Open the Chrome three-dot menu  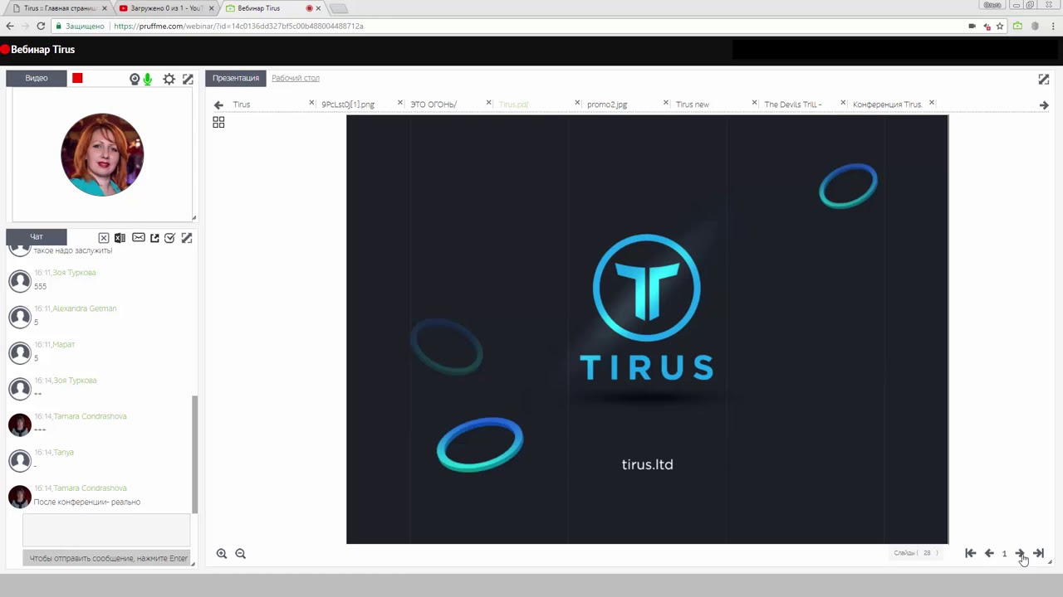(1051, 26)
